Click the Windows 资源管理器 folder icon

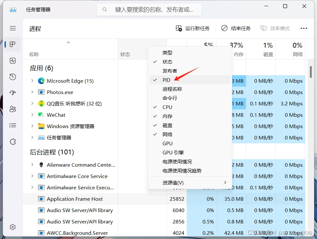41,126
